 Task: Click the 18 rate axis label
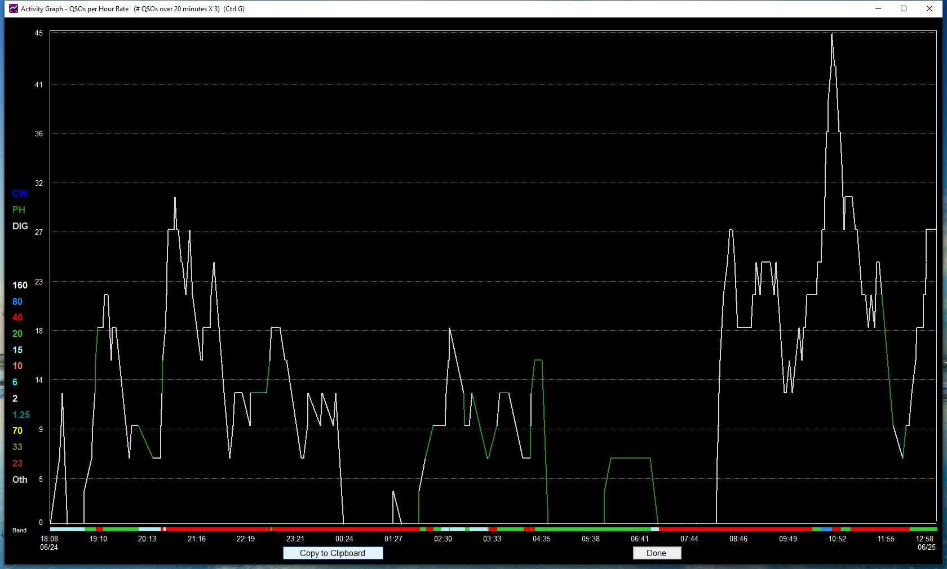click(39, 331)
